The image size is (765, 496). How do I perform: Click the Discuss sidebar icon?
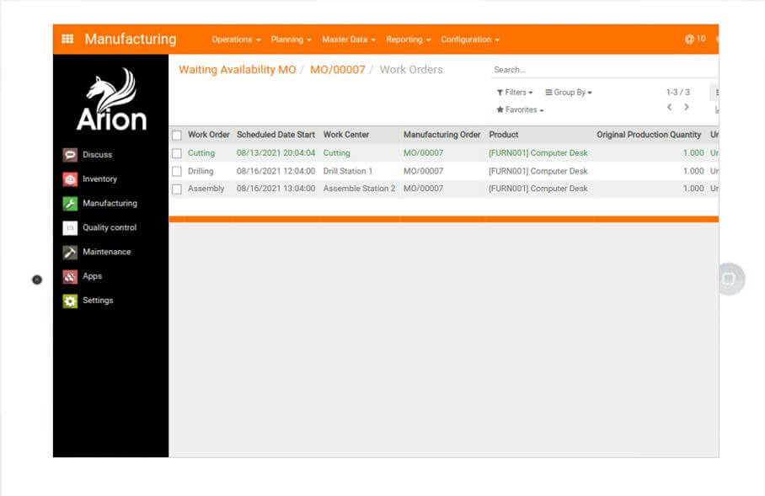(70, 155)
